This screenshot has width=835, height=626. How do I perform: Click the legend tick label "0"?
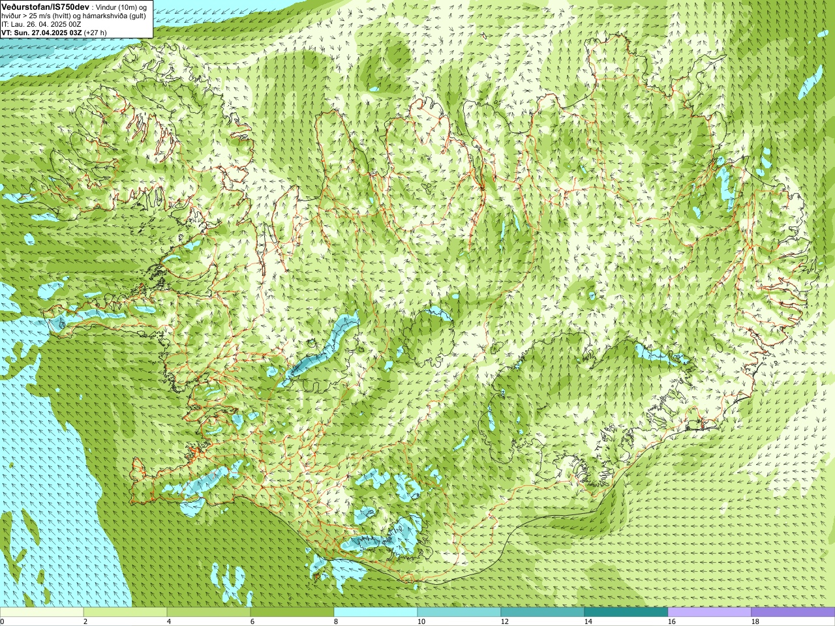click(3, 621)
